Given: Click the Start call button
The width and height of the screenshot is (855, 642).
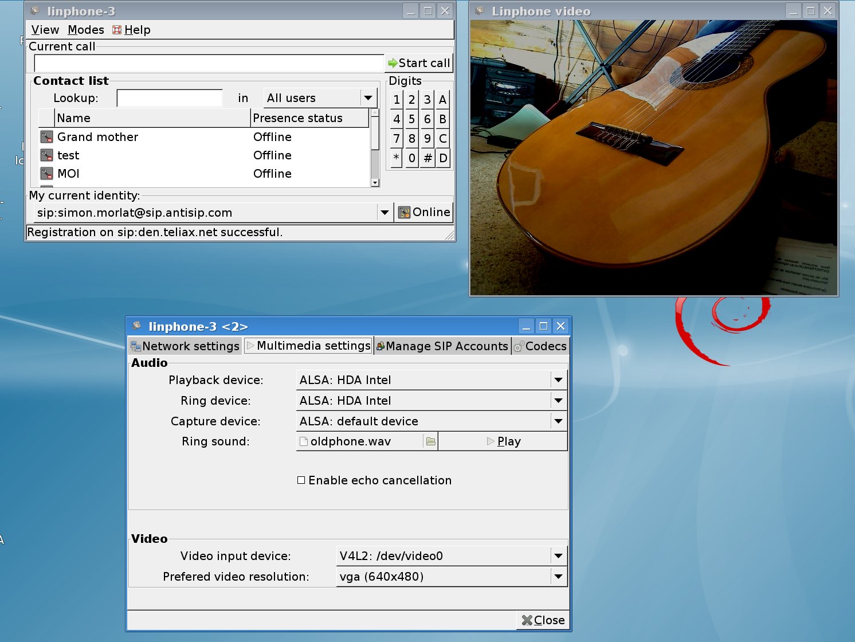Looking at the screenshot, I should (419, 63).
